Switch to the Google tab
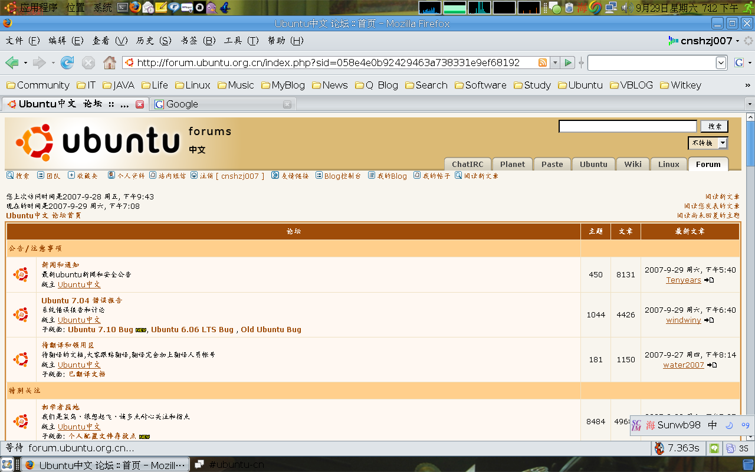Image resolution: width=755 pixels, height=472 pixels. [x=223, y=104]
